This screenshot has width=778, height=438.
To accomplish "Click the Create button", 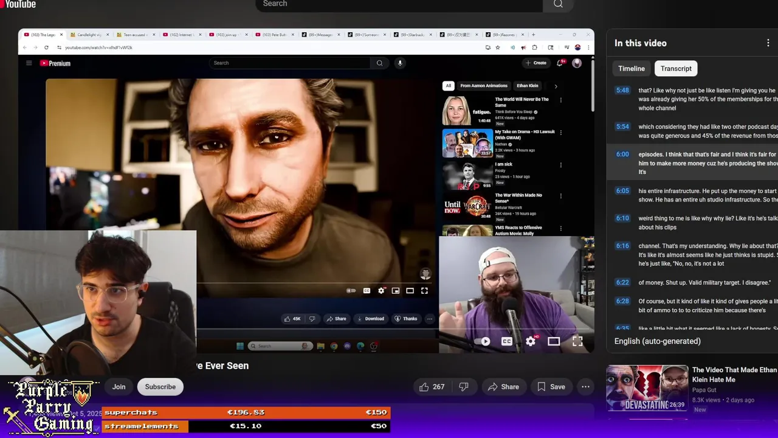I will coord(536,63).
